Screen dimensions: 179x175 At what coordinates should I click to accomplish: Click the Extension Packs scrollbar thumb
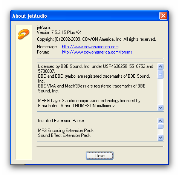(x=161, y=126)
